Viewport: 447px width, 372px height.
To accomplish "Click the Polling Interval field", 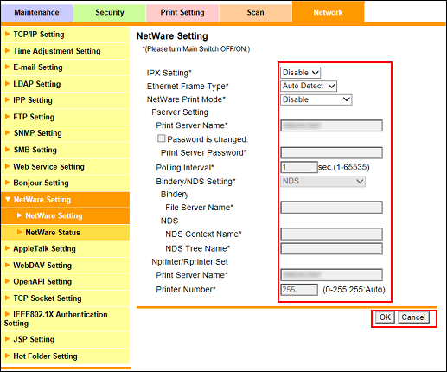I will click(299, 167).
